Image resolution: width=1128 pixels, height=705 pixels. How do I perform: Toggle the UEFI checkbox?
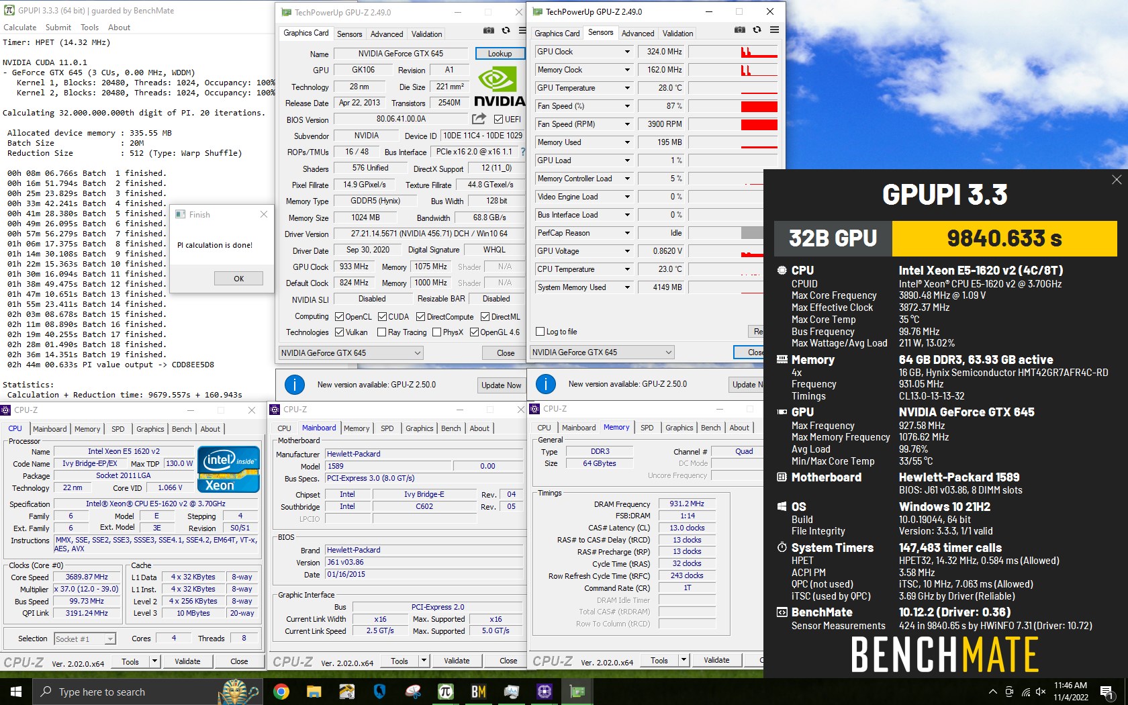(x=498, y=120)
